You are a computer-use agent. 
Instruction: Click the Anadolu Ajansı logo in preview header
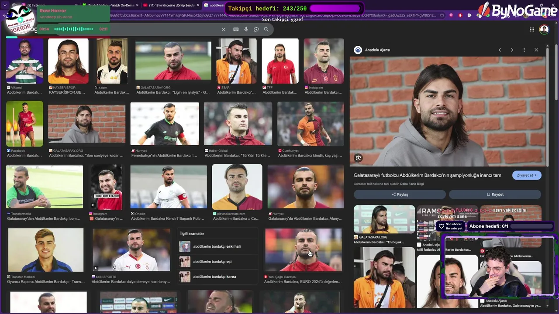click(x=358, y=50)
